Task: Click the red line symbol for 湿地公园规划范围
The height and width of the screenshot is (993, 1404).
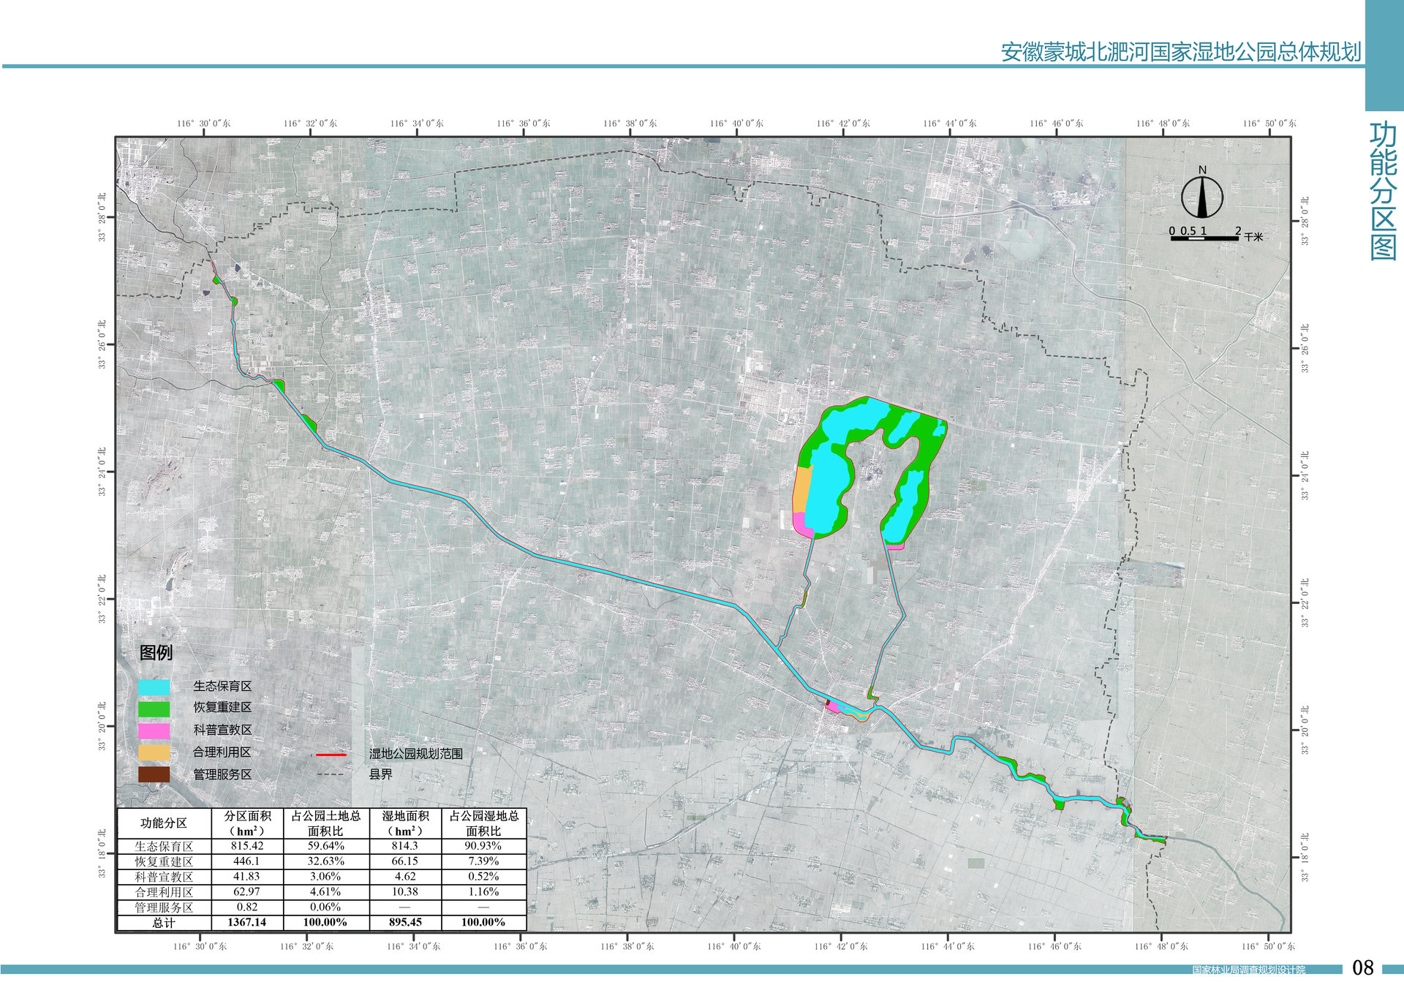Action: (331, 755)
